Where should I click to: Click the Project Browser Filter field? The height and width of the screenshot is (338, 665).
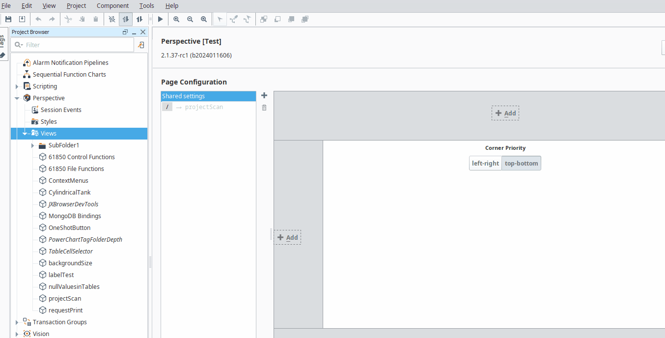point(72,45)
